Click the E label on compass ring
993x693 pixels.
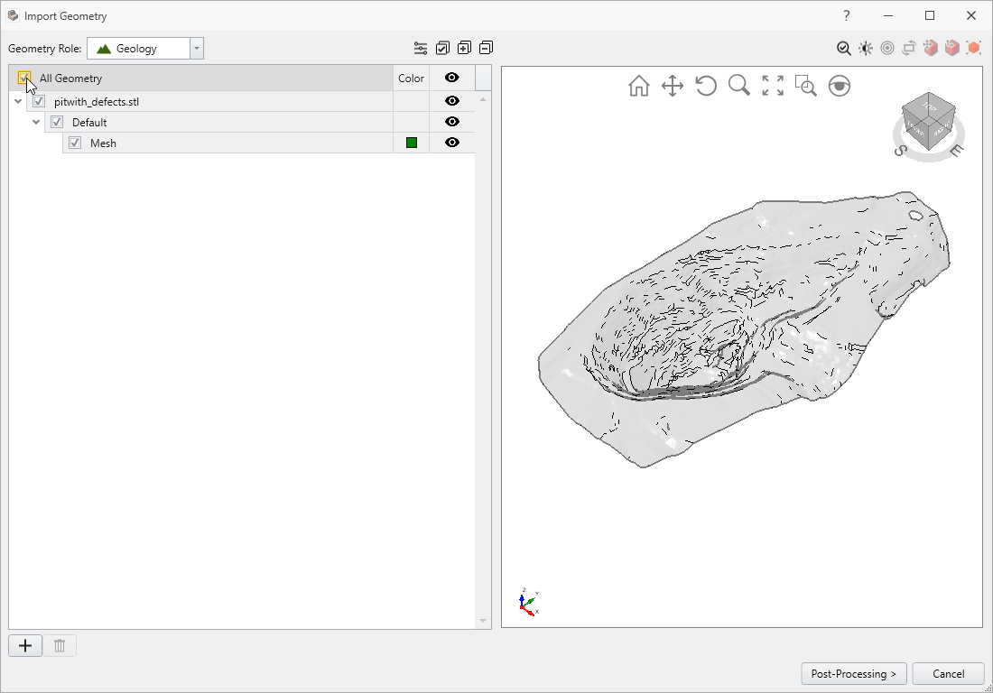[956, 150]
